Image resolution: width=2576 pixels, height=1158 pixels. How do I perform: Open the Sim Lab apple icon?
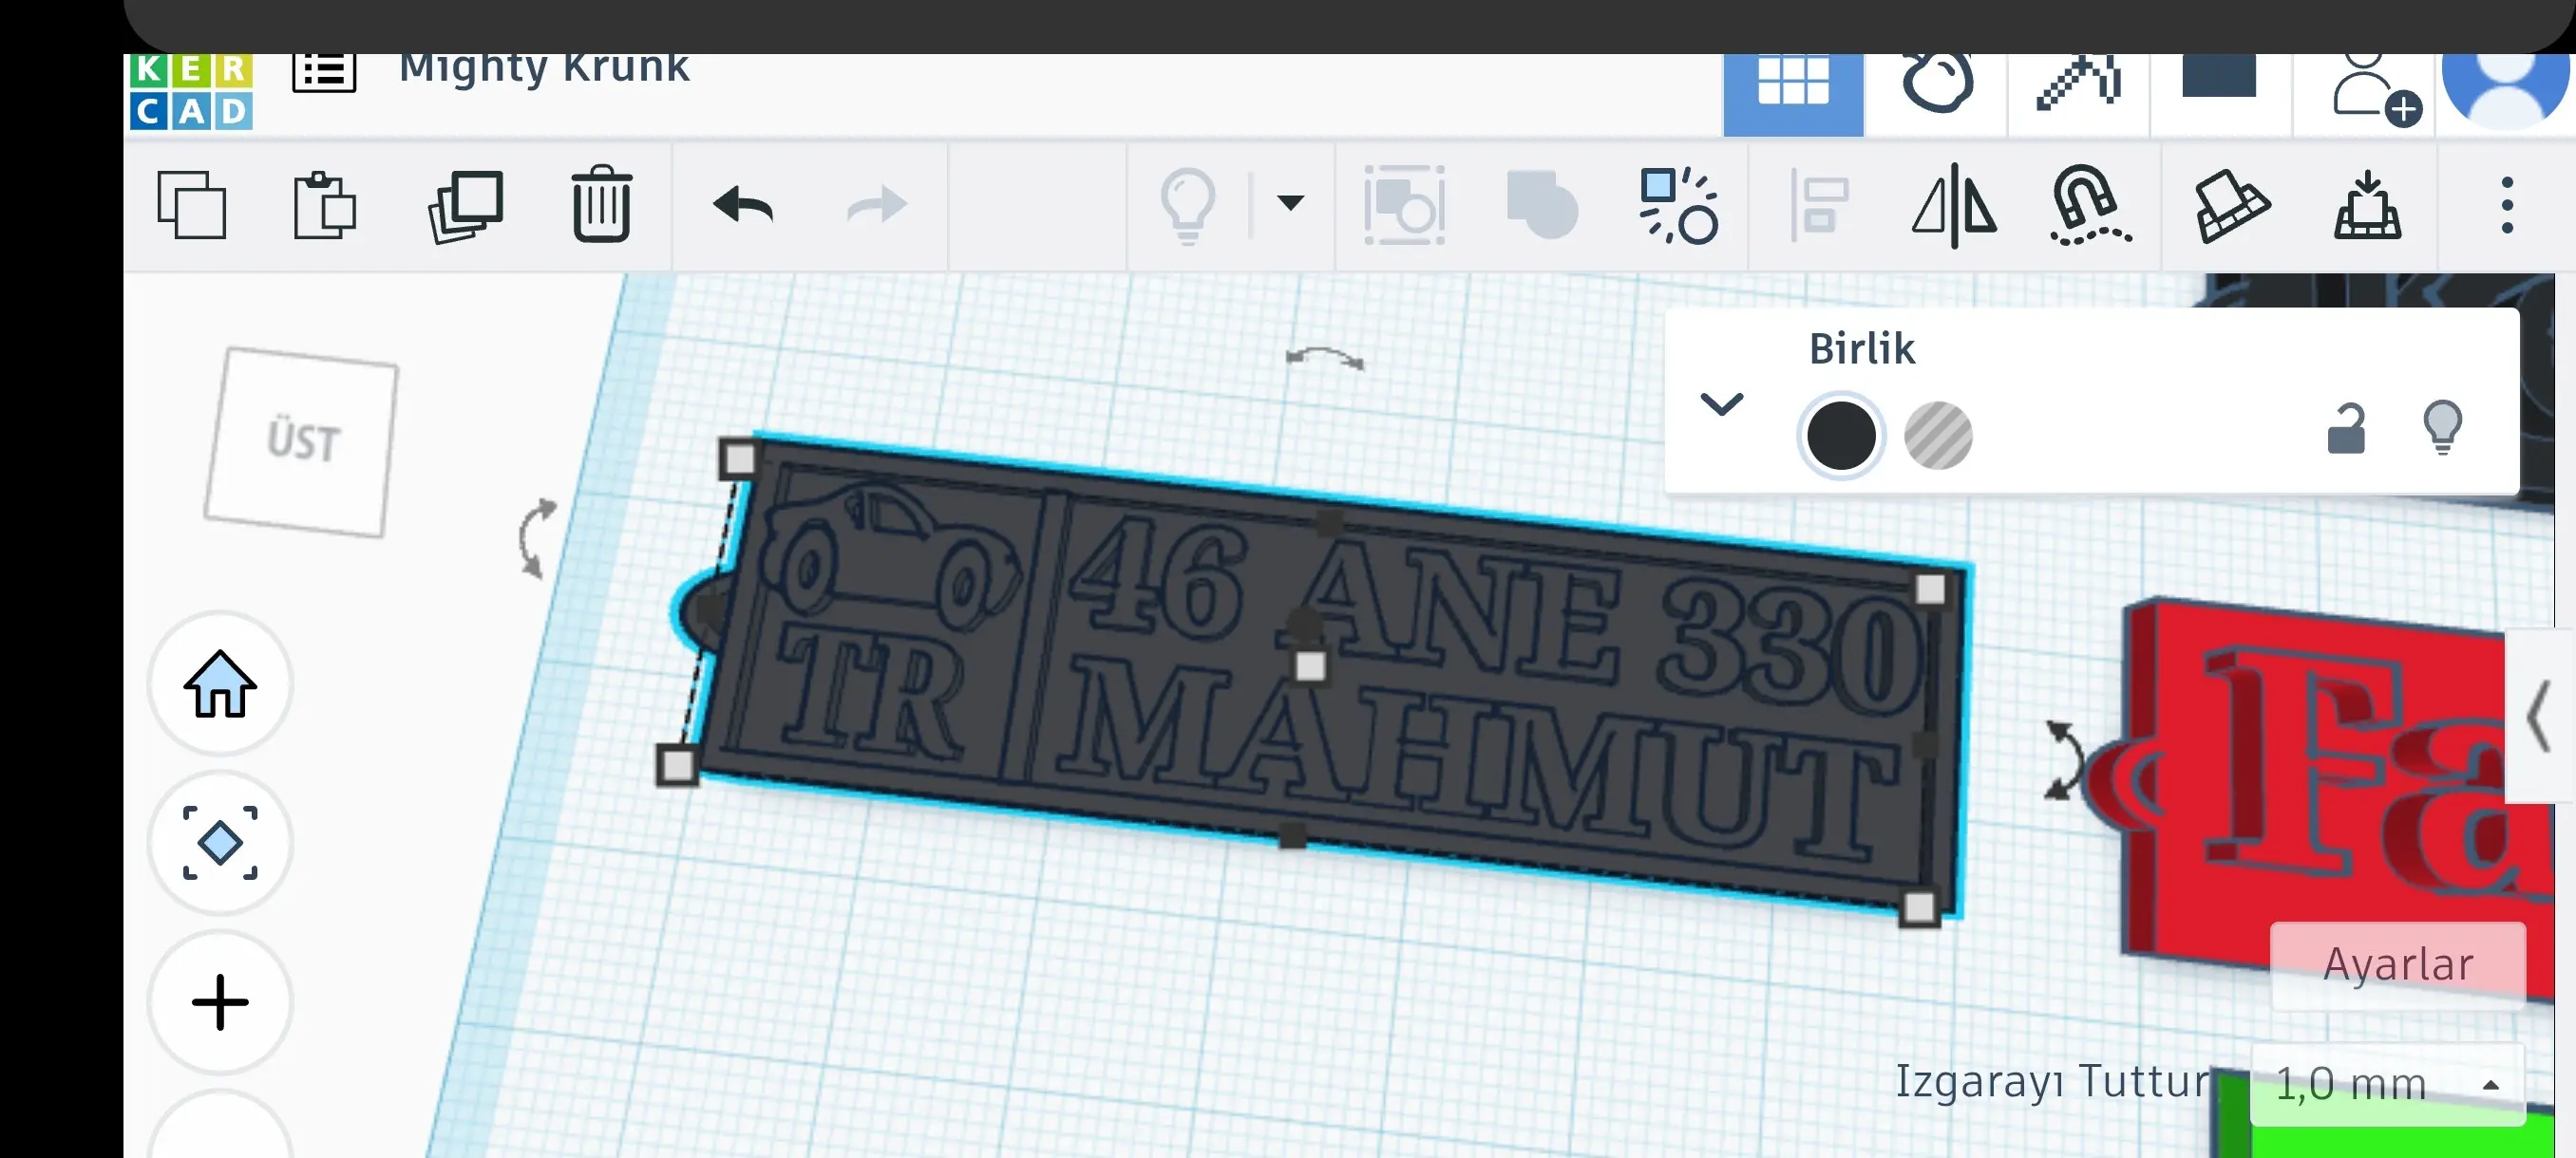coord(1937,83)
